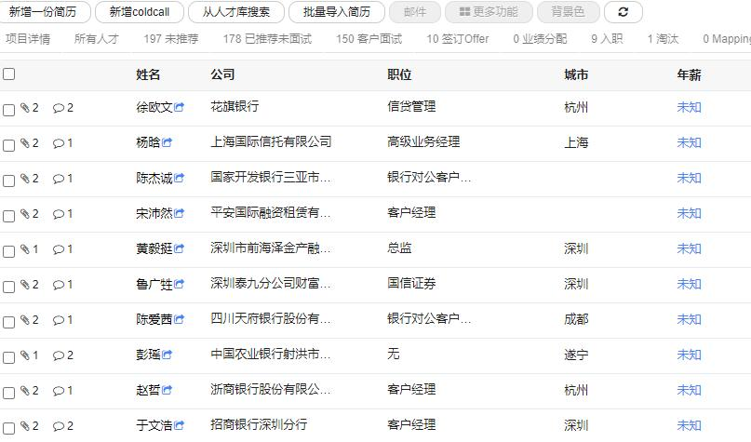Screen dimensions: 751x442
Task: Open external link icon beside 黄毅挺
Action: point(180,249)
